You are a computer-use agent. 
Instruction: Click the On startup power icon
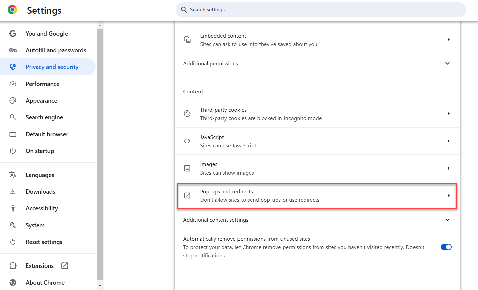pyautogui.click(x=13, y=151)
